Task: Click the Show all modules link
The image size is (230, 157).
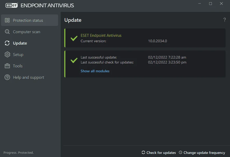Action: (x=95, y=71)
